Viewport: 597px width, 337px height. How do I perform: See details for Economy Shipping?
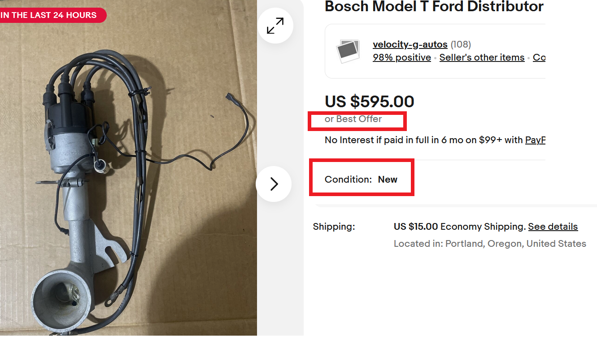click(x=553, y=227)
